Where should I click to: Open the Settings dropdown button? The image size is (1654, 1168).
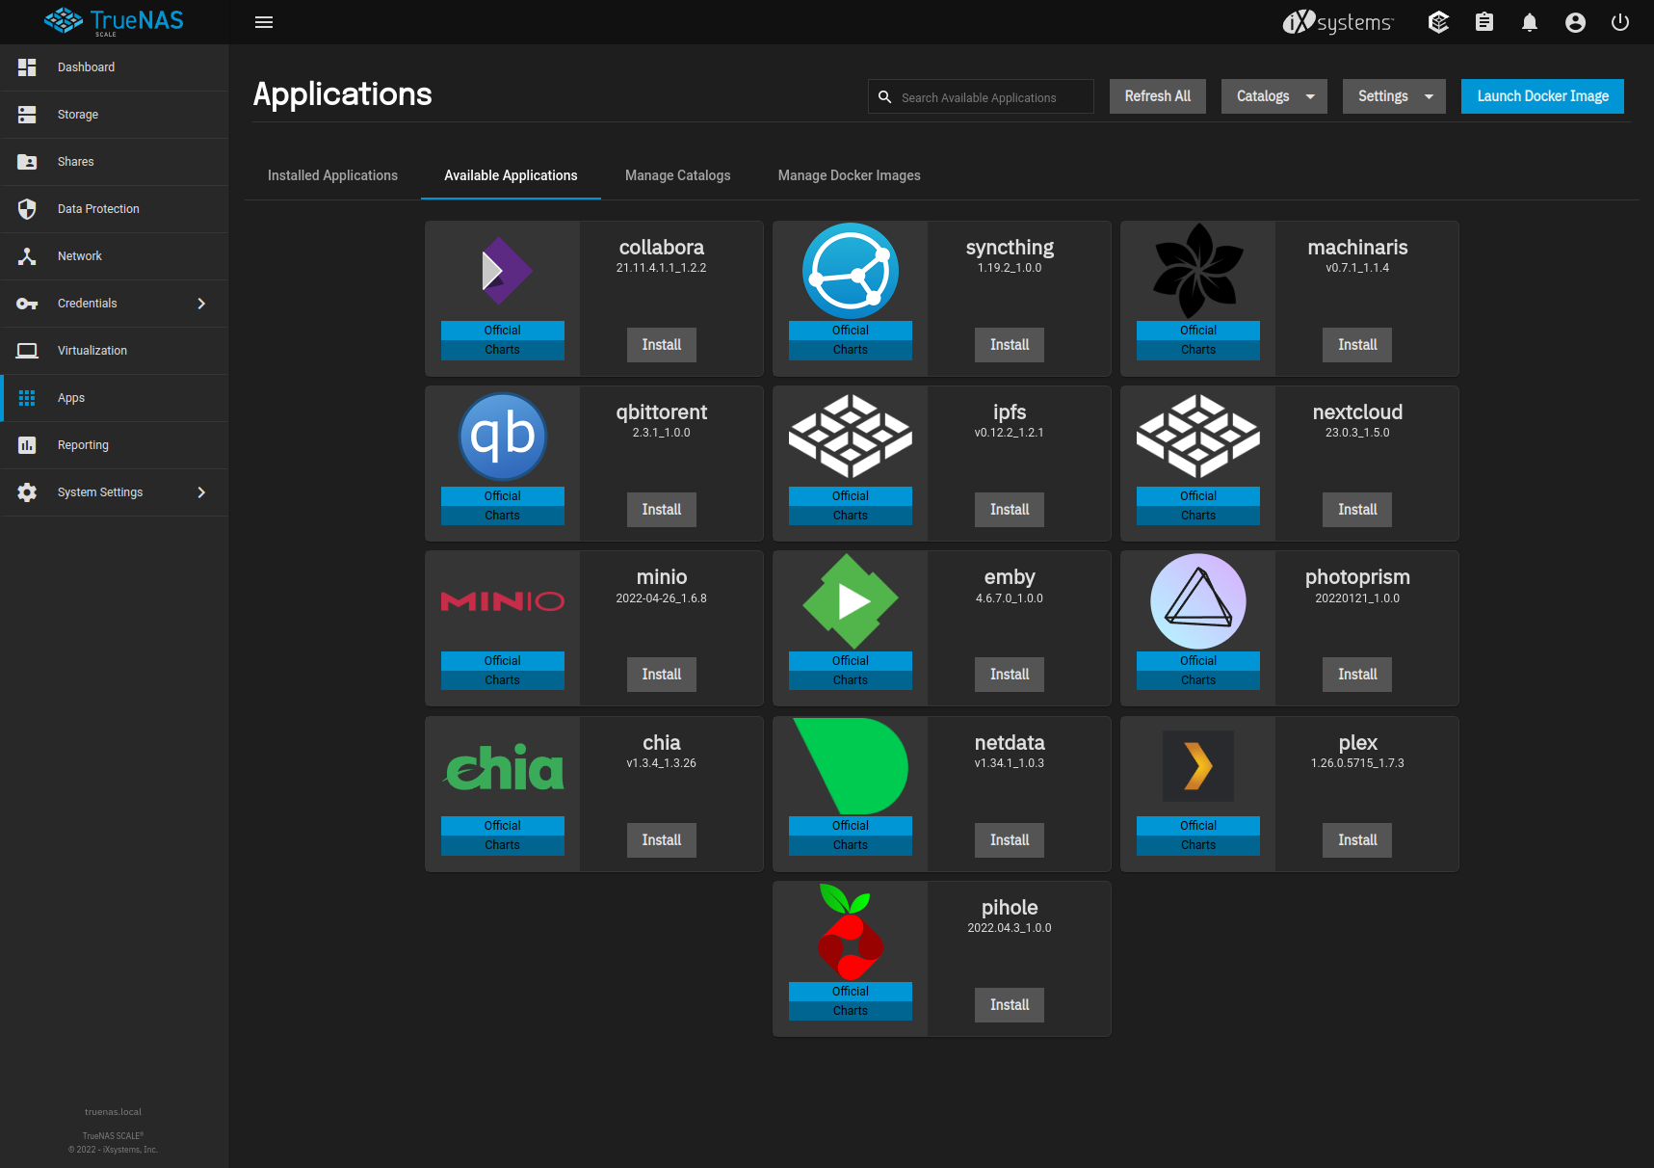pos(1394,96)
